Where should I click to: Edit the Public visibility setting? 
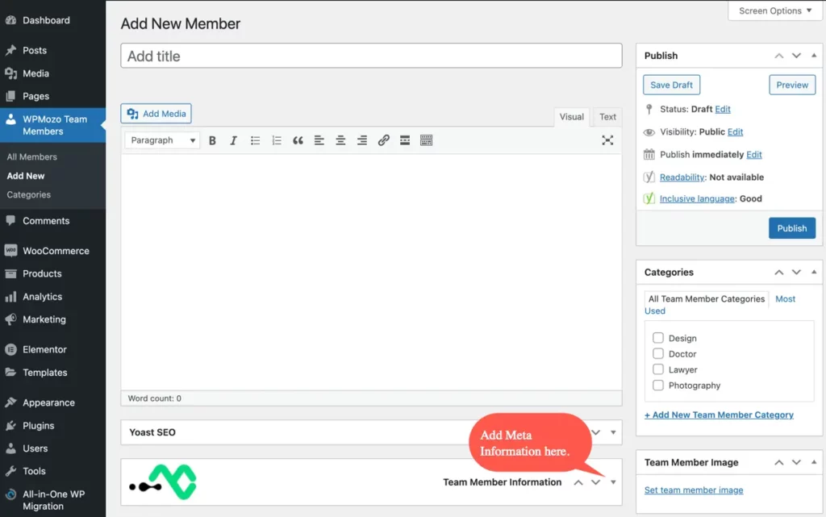[x=736, y=131]
